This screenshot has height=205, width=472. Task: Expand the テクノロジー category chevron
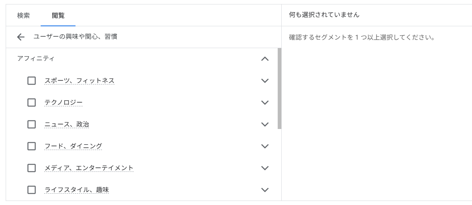(x=265, y=103)
